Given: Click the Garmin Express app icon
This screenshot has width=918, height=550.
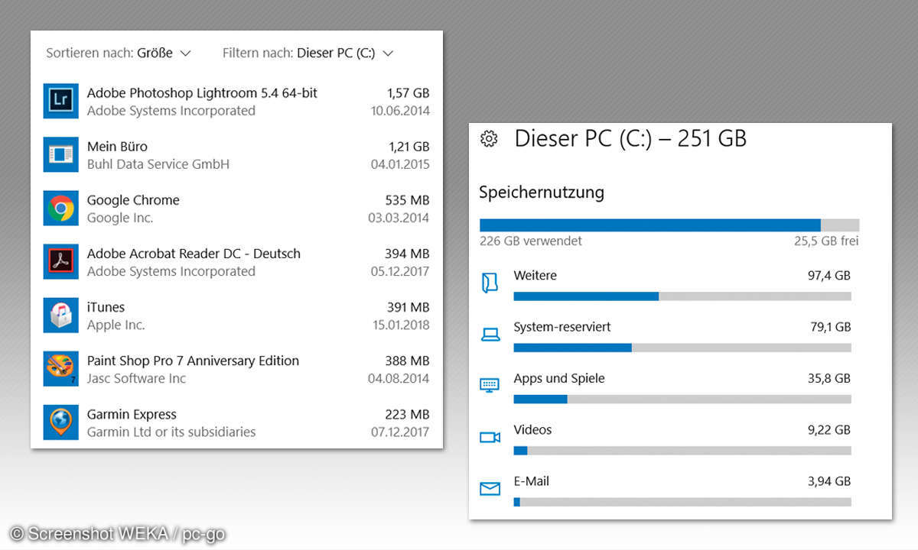Looking at the screenshot, I should point(61,422).
